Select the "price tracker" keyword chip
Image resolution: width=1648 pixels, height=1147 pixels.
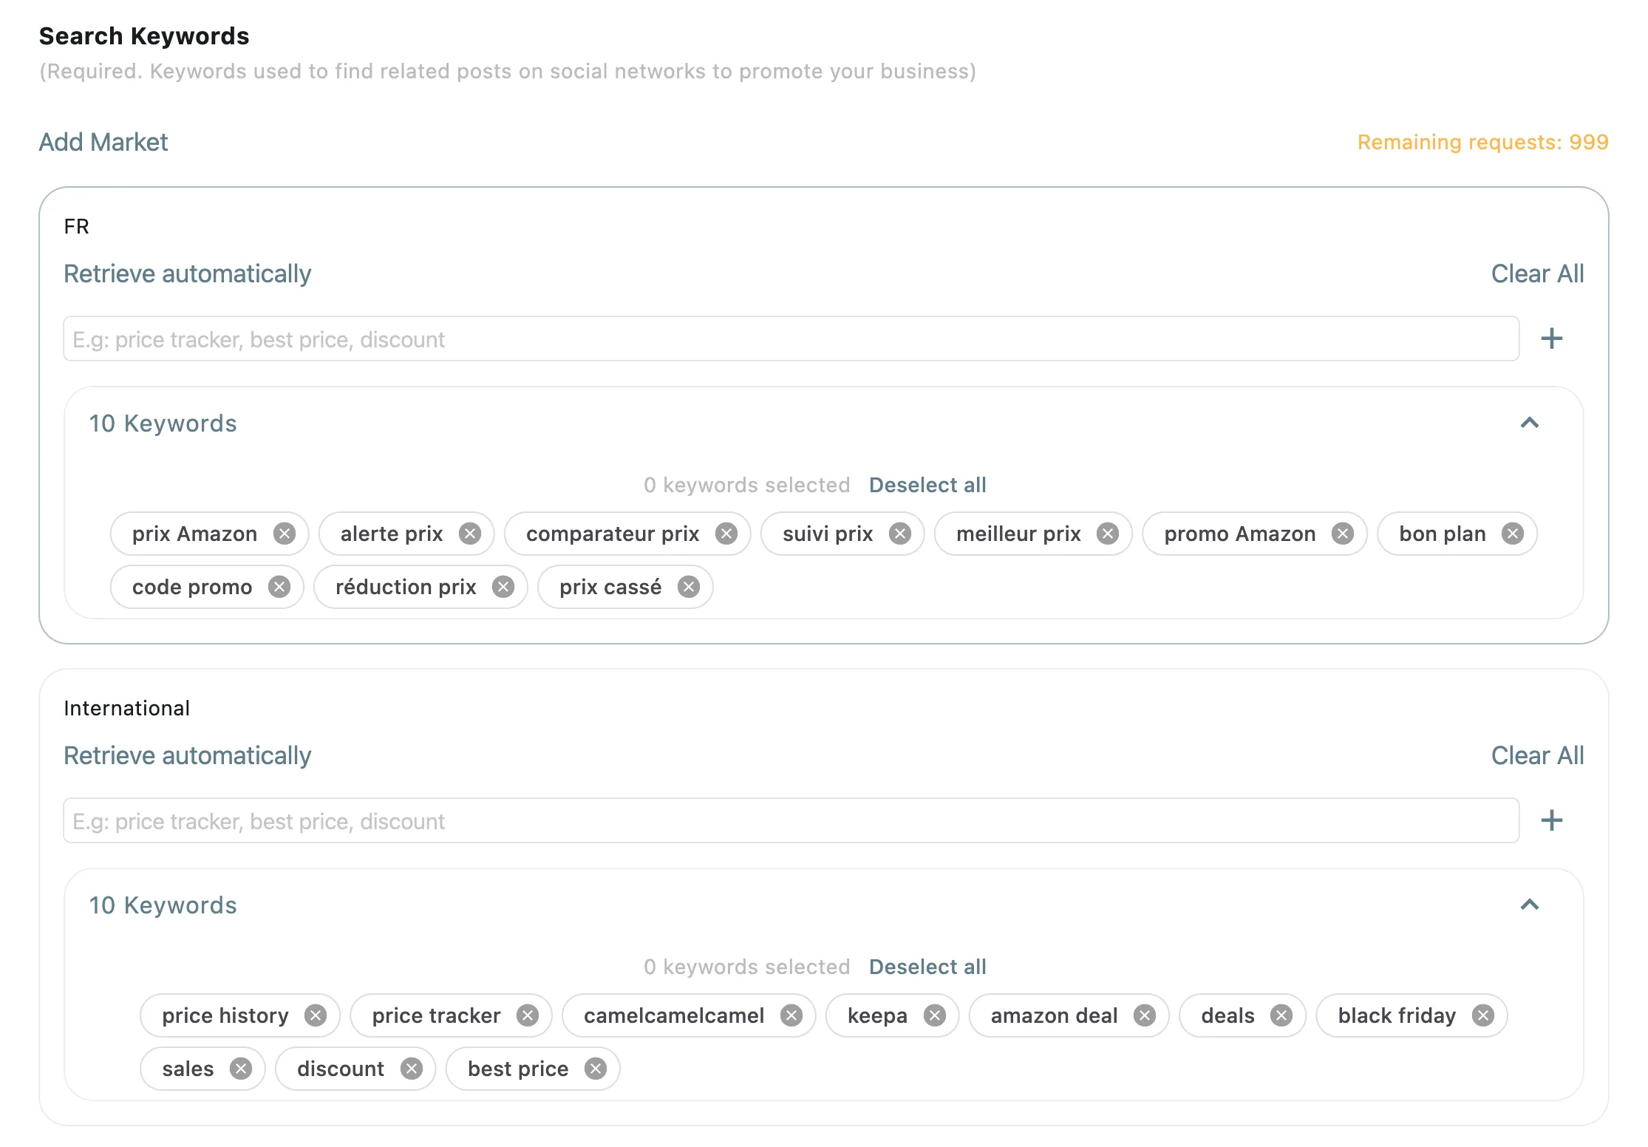point(435,1015)
